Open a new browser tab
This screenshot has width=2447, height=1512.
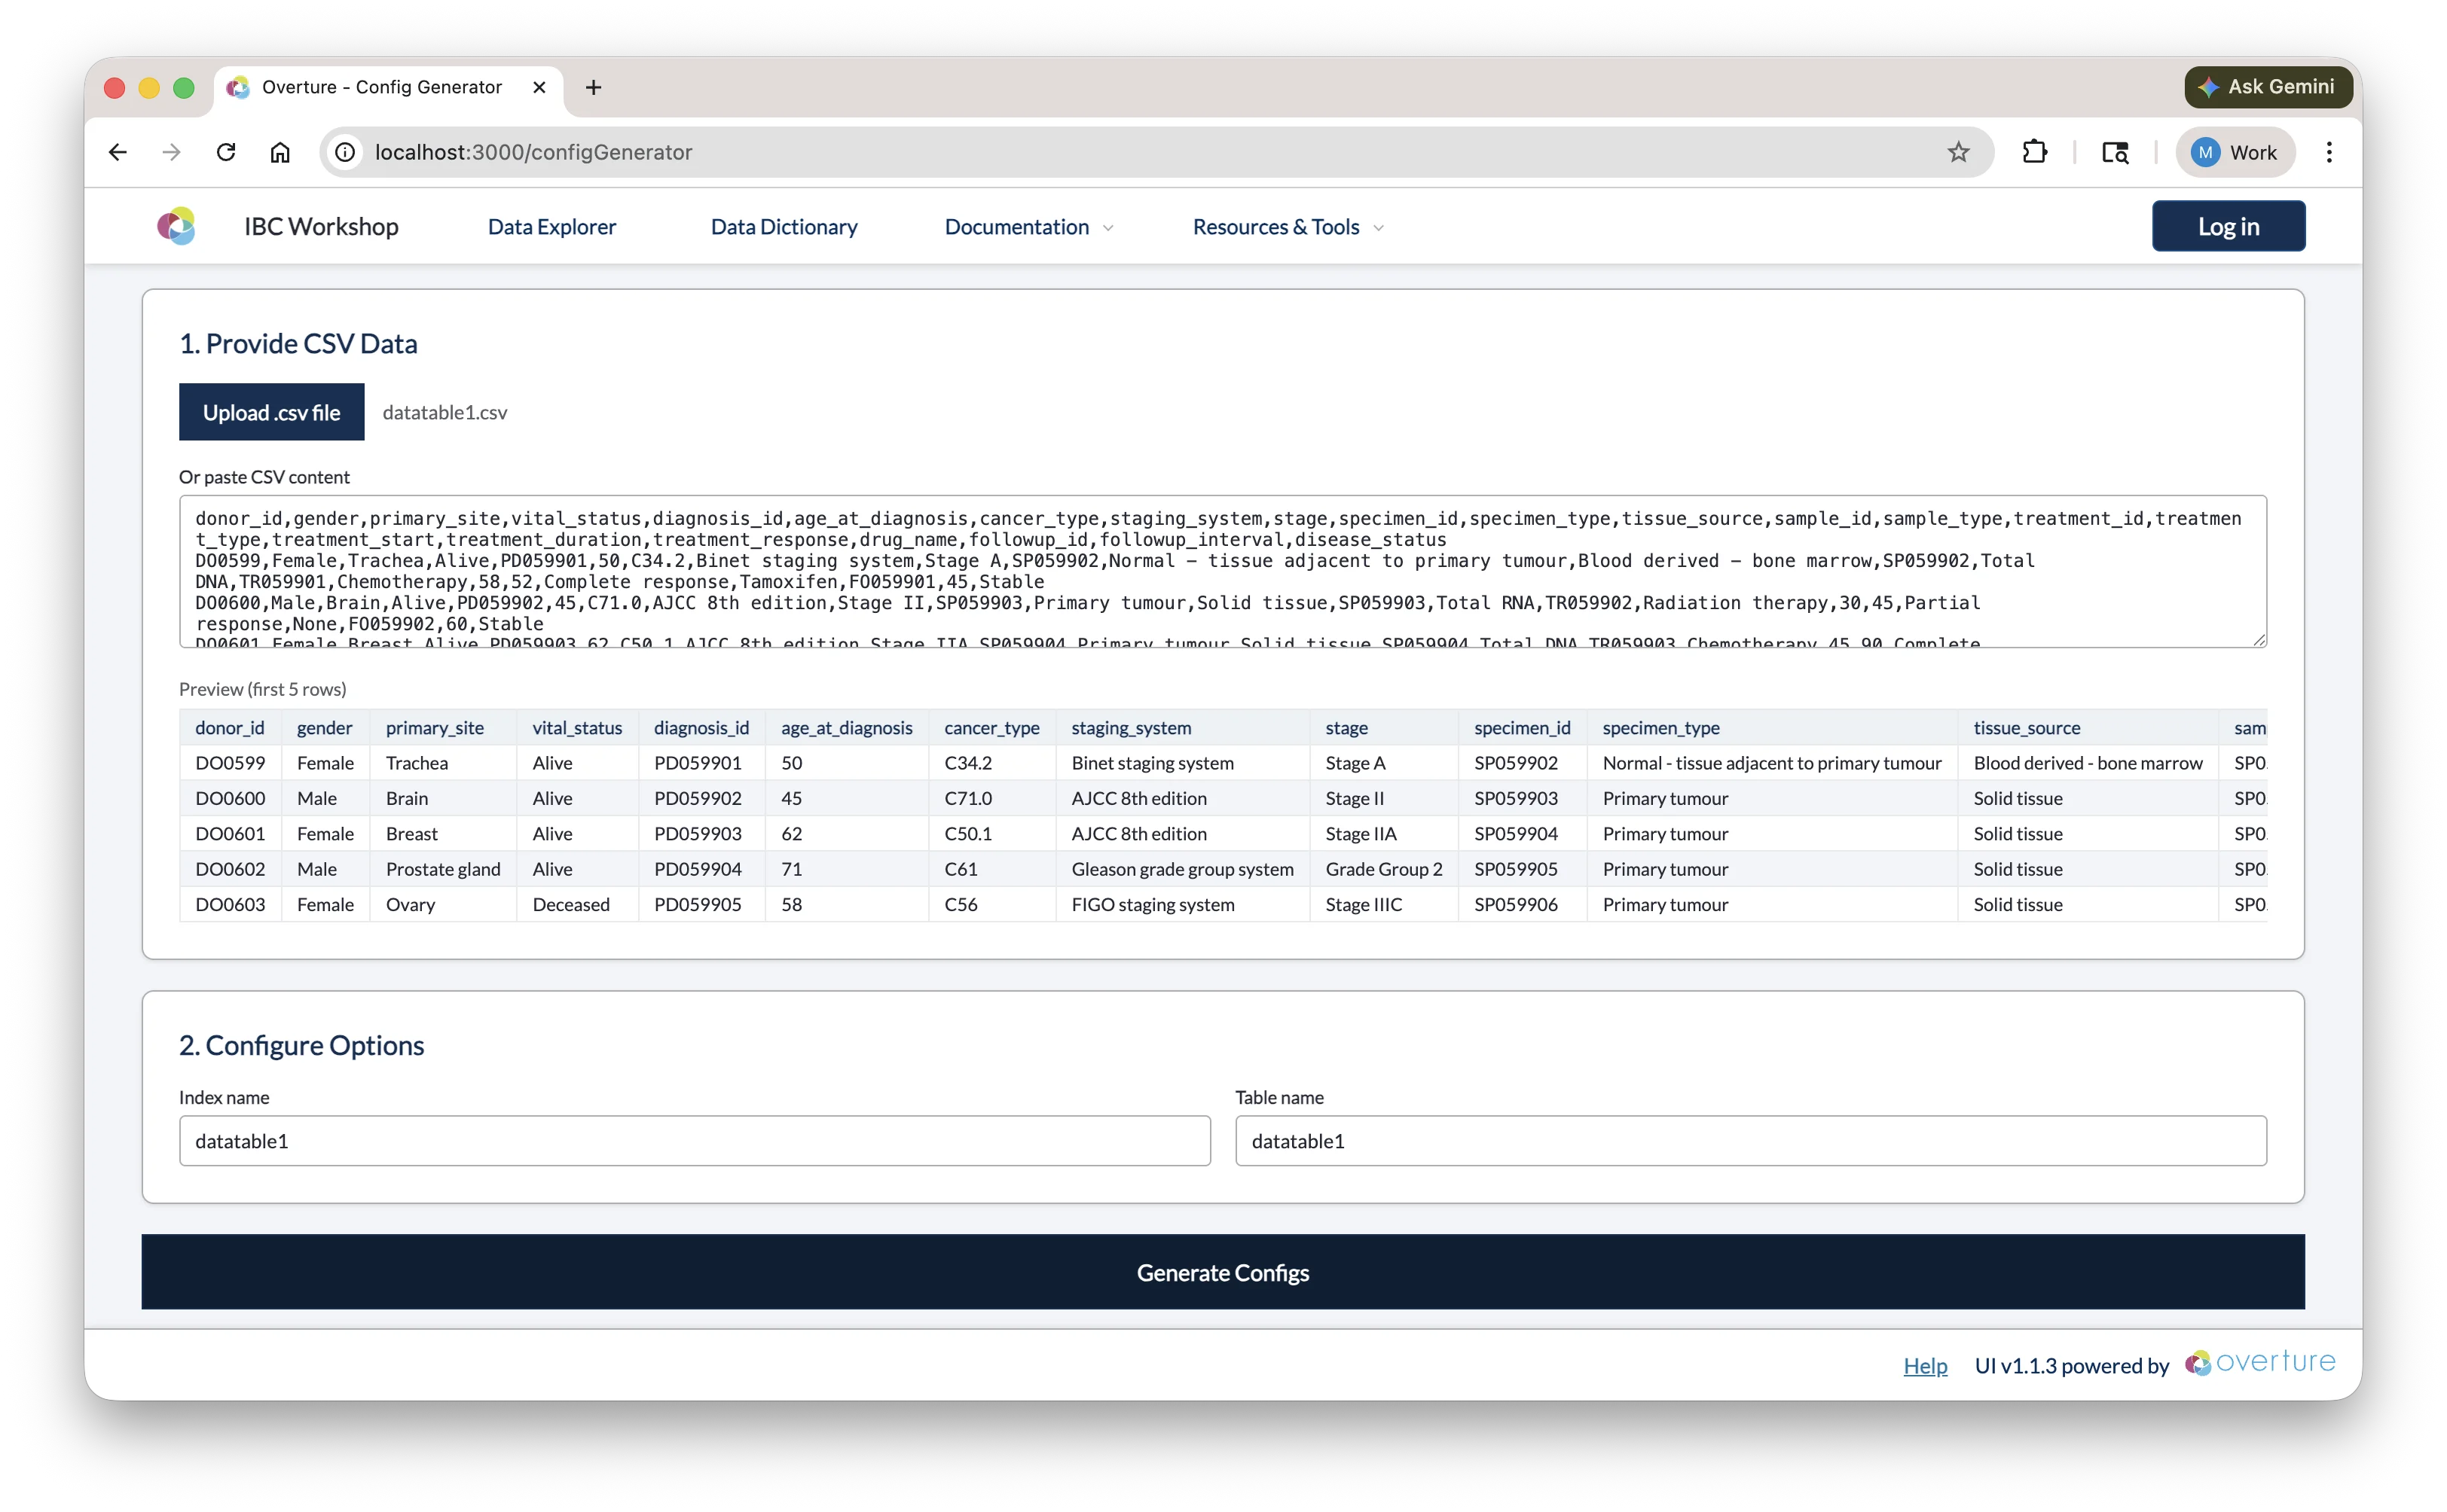pyautogui.click(x=593, y=87)
